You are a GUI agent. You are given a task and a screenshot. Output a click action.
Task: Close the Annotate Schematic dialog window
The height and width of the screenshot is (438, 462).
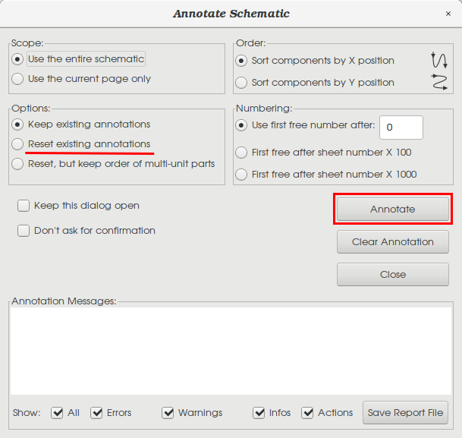(448, 14)
